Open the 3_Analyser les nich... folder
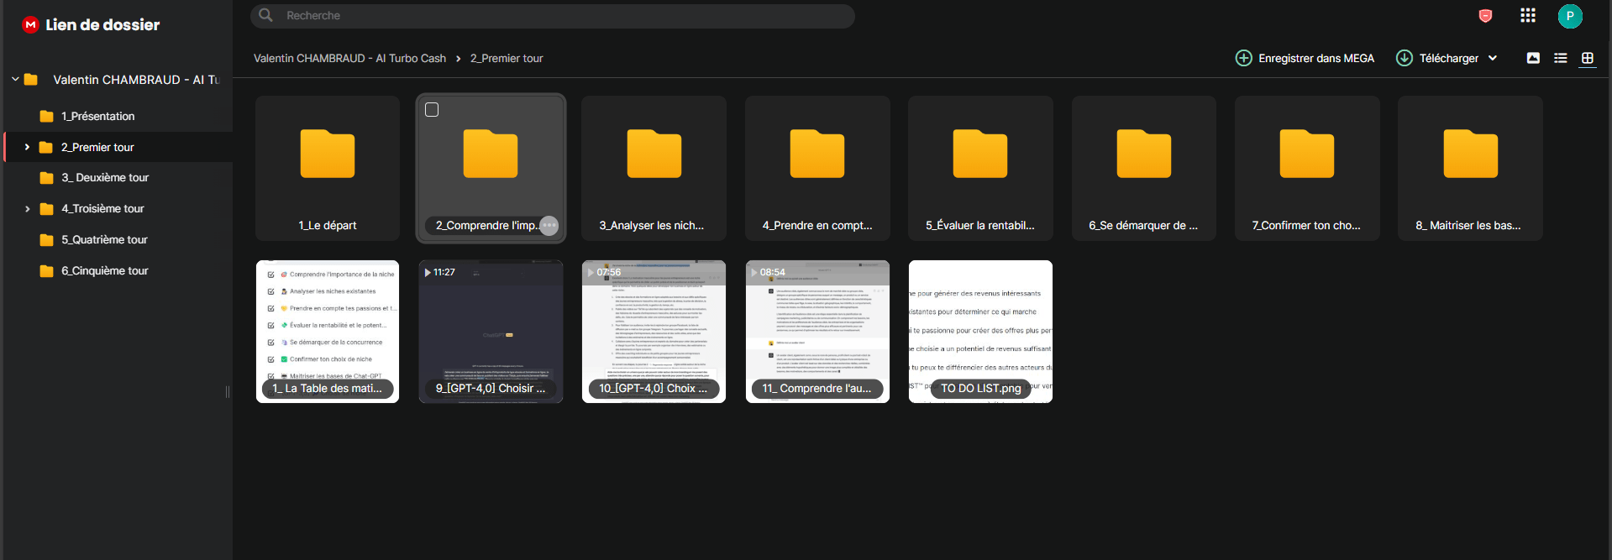Viewport: 1612px width, 560px height. [x=654, y=168]
